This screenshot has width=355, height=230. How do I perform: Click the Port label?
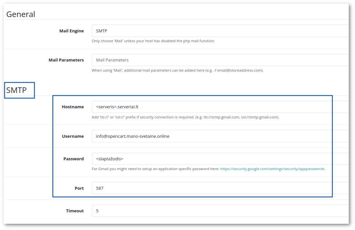pos(79,188)
